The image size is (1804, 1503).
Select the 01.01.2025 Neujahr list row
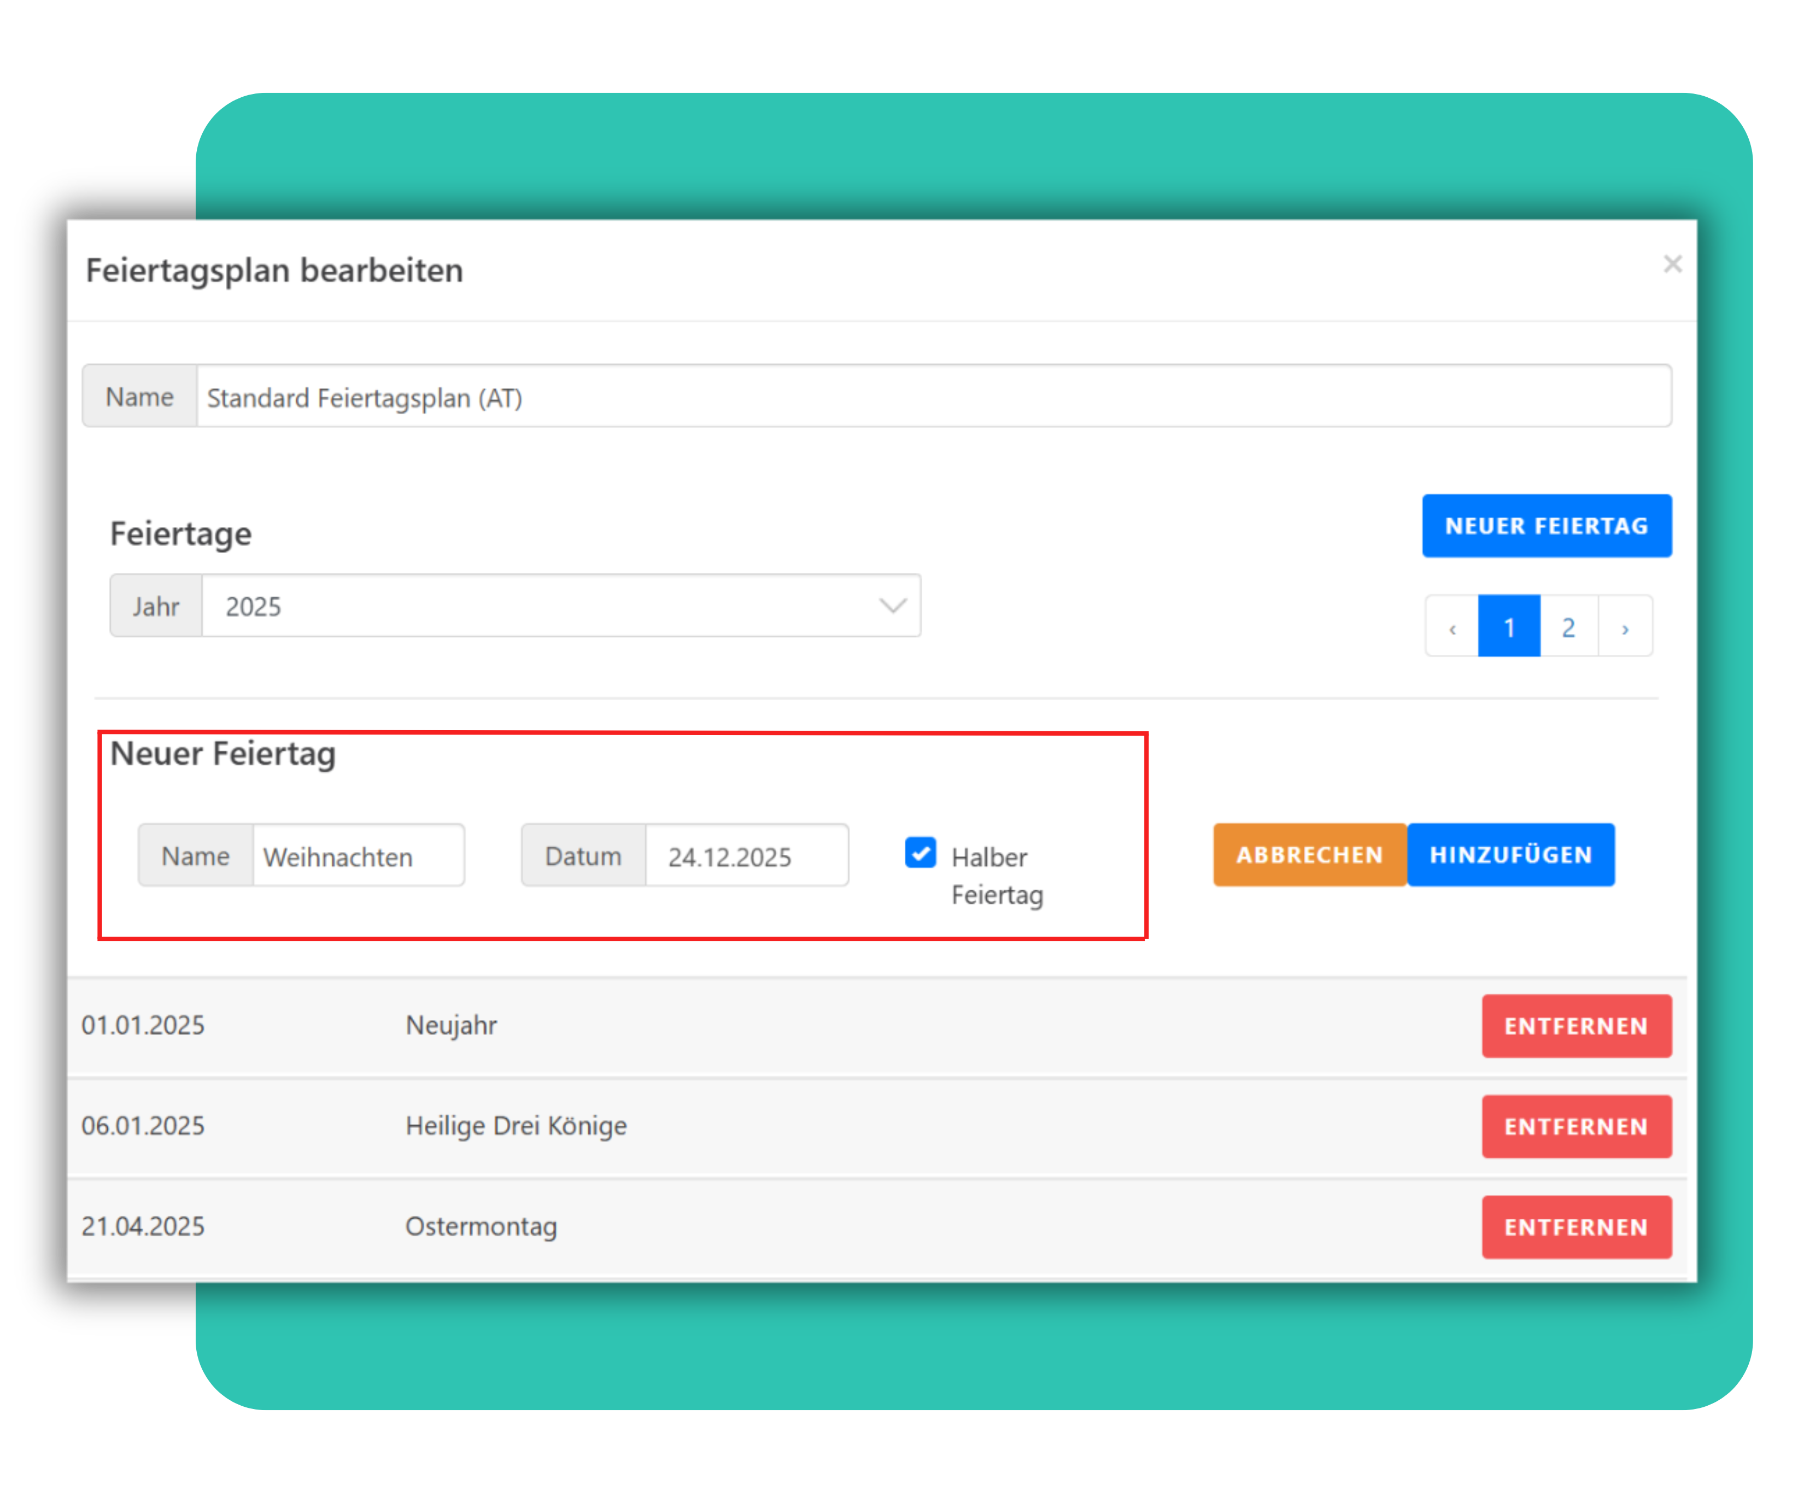[451, 1025]
